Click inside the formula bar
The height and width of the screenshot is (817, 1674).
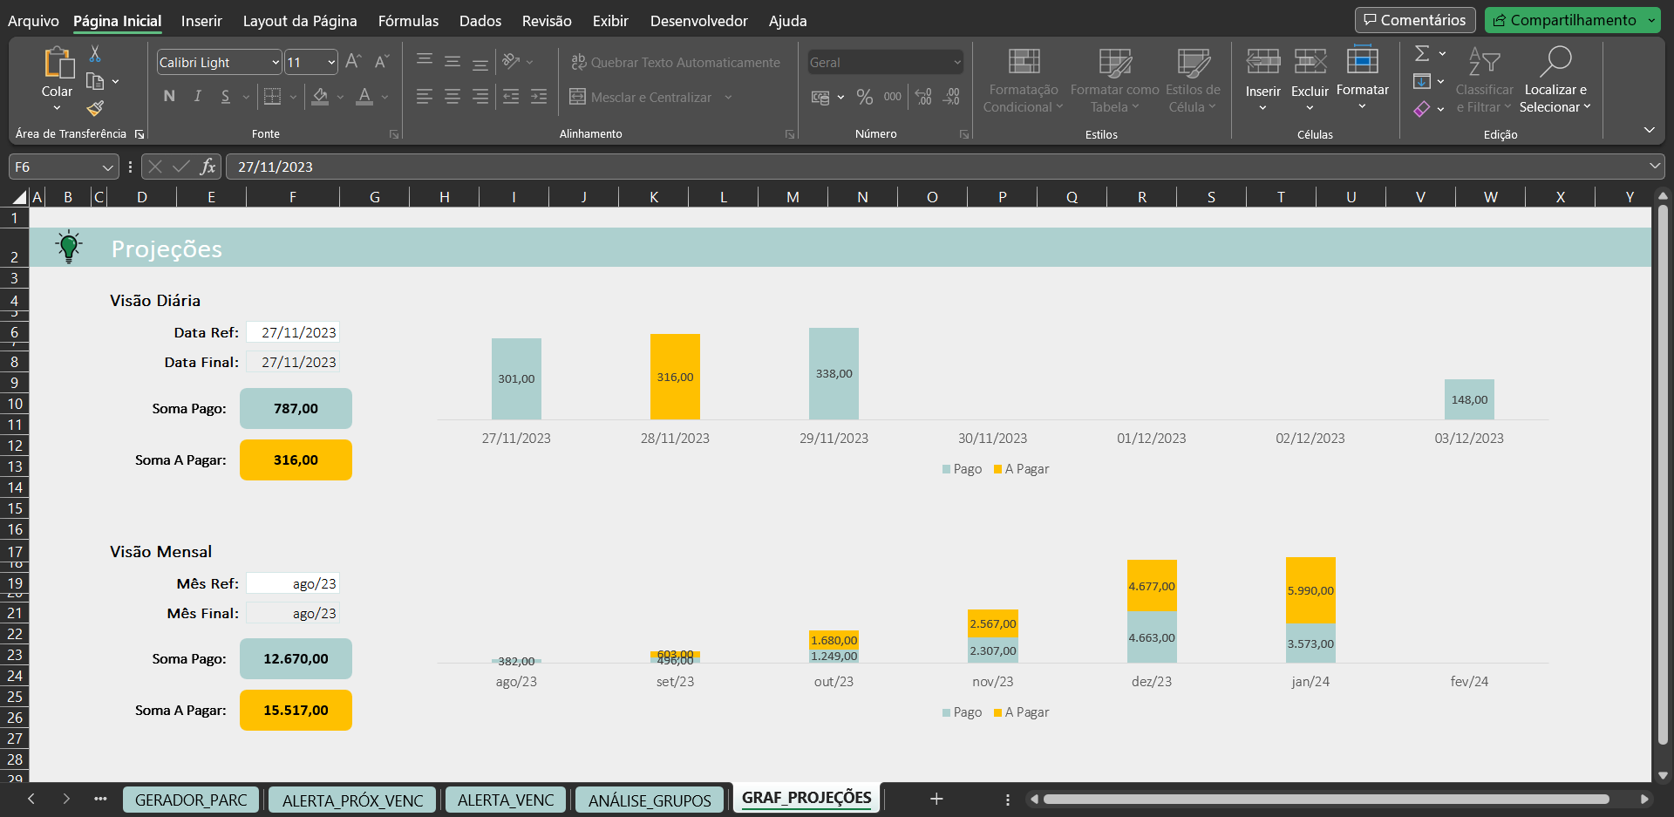pyautogui.click(x=610, y=167)
